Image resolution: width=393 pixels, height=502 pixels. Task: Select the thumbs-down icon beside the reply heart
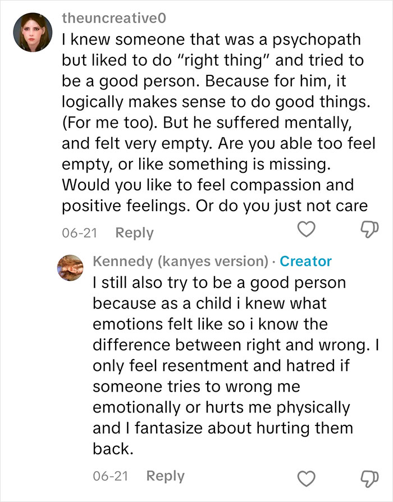368,476
